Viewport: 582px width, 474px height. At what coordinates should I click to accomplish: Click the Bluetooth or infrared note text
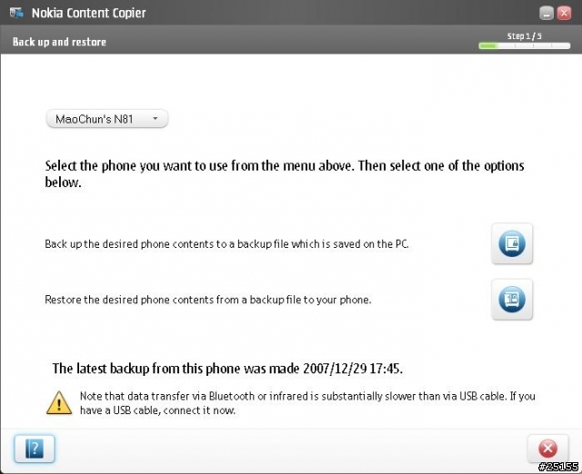click(x=307, y=403)
